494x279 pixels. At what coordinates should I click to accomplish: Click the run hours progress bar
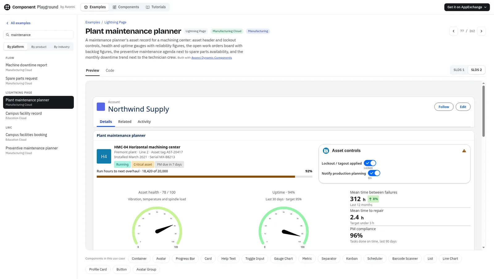(x=204, y=177)
